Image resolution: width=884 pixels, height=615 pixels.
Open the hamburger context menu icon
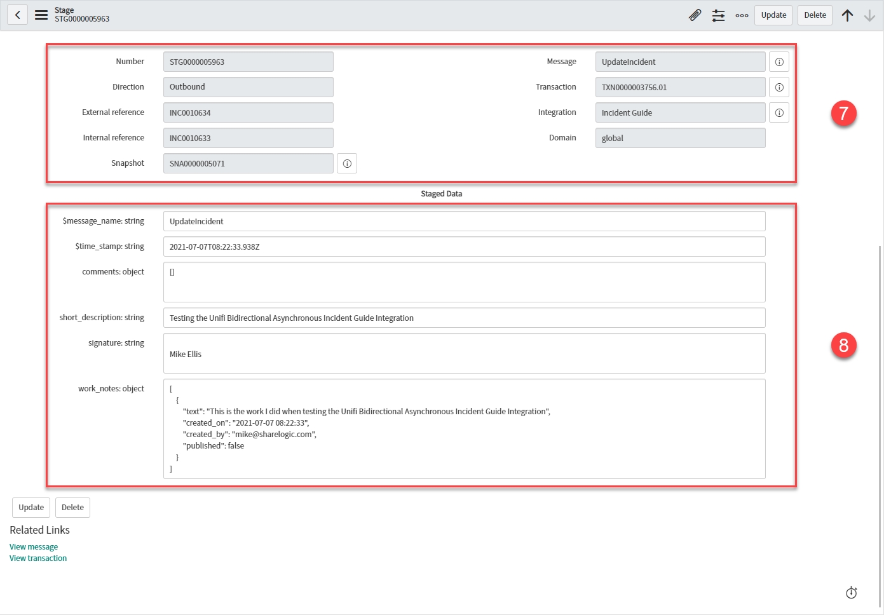click(x=41, y=15)
